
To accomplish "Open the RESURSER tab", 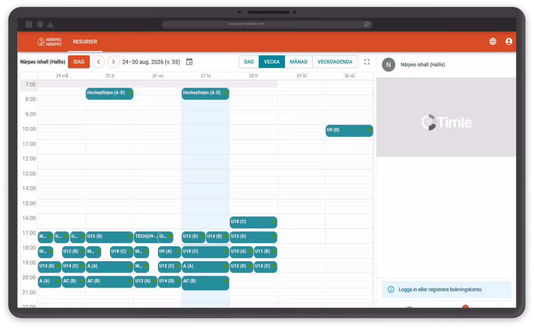I will point(85,42).
